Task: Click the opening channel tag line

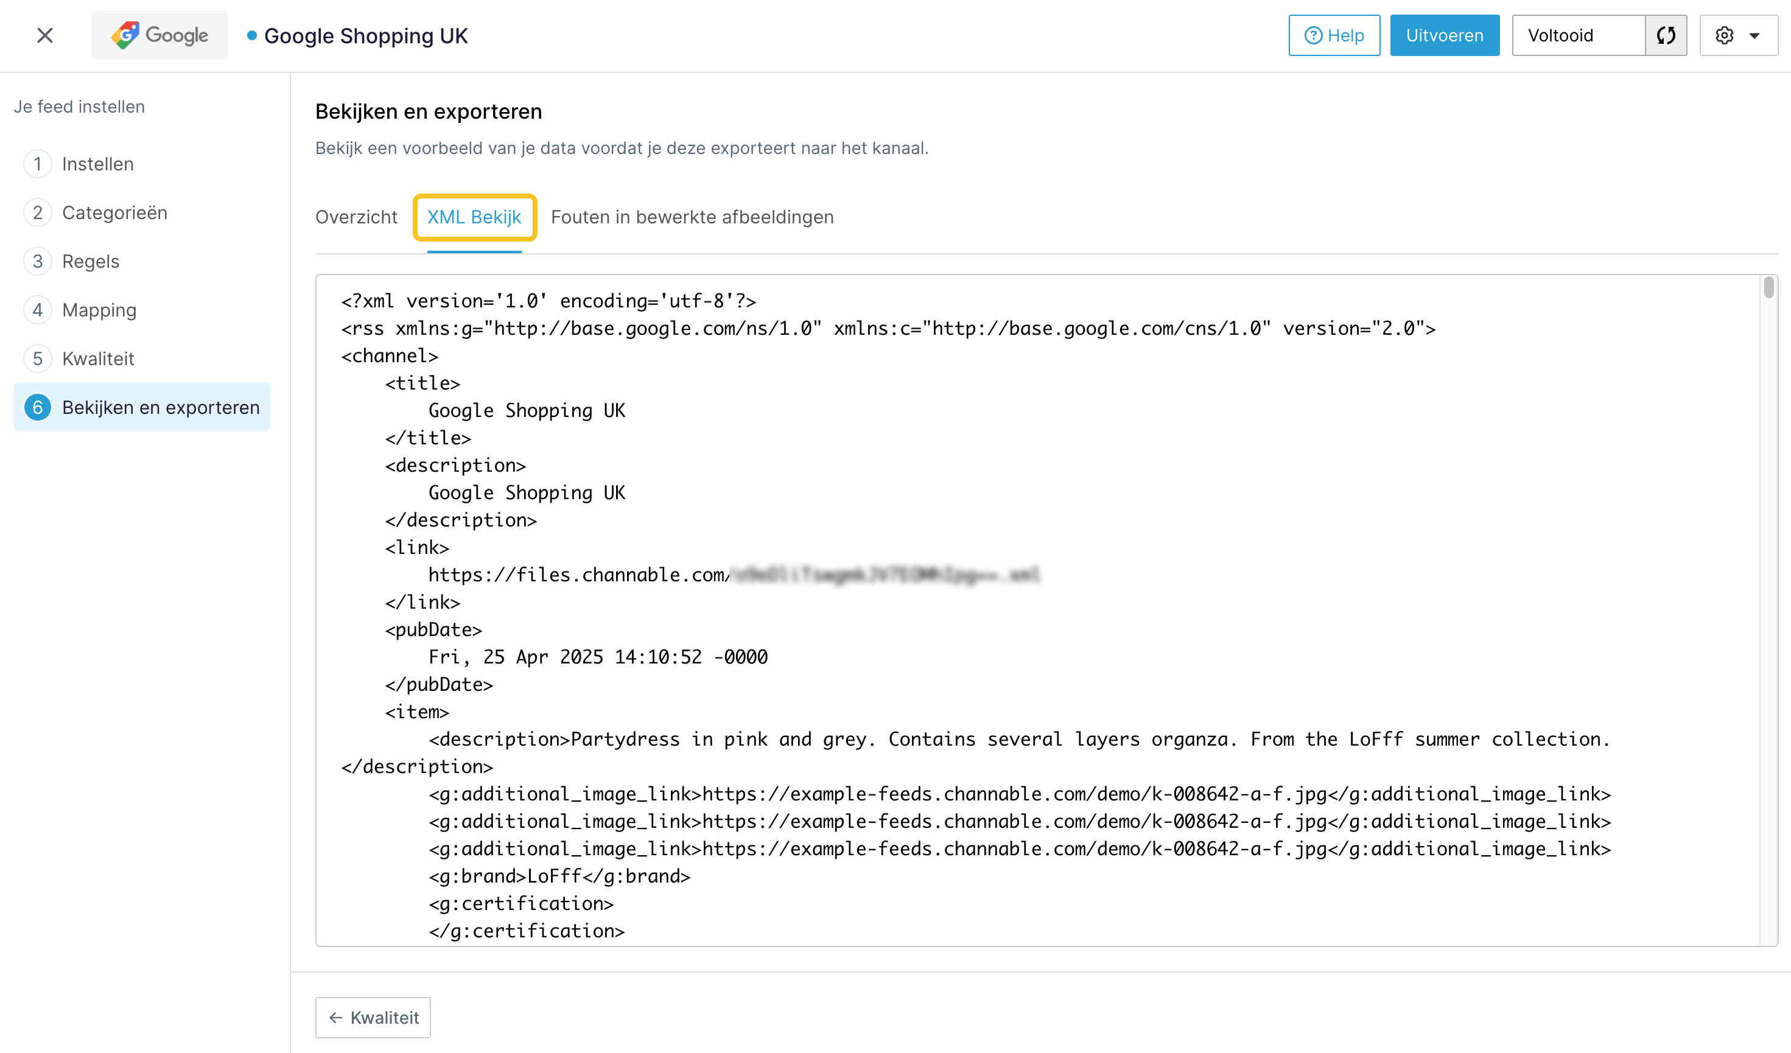Action: [x=390, y=355]
